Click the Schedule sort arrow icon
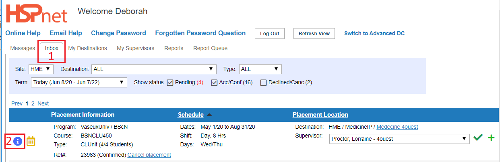 point(209,115)
